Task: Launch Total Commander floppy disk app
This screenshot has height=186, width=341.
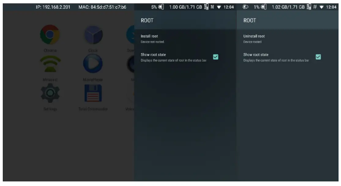Action: [93, 93]
